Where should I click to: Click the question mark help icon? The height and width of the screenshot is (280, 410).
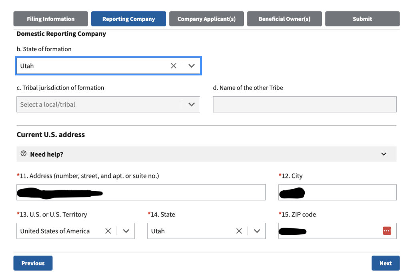click(x=24, y=154)
